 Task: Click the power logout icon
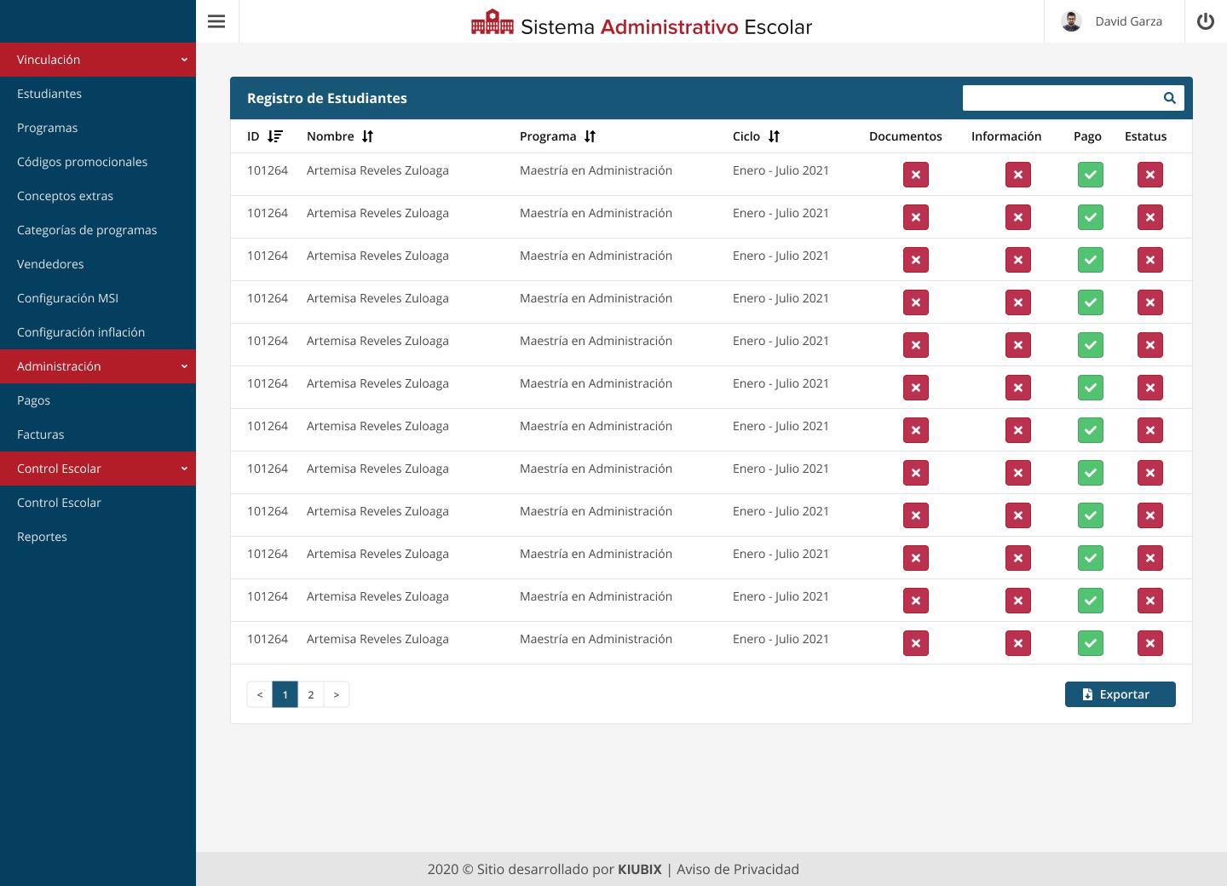click(x=1205, y=21)
